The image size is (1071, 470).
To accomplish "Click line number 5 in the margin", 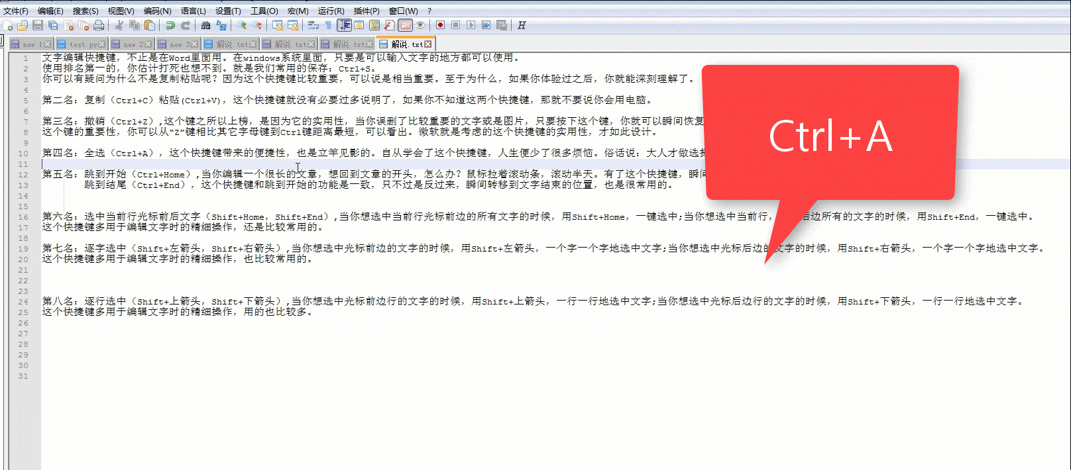I will (26, 101).
